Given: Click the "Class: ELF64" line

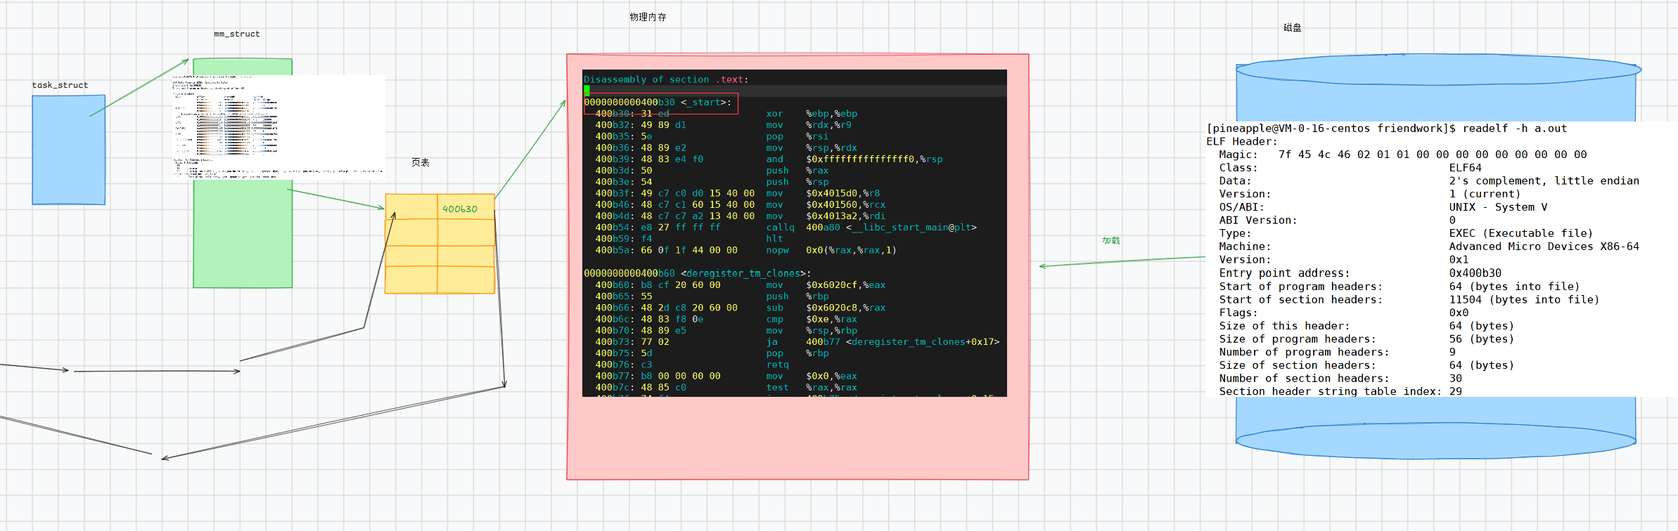Looking at the screenshot, I should pos(1350,168).
